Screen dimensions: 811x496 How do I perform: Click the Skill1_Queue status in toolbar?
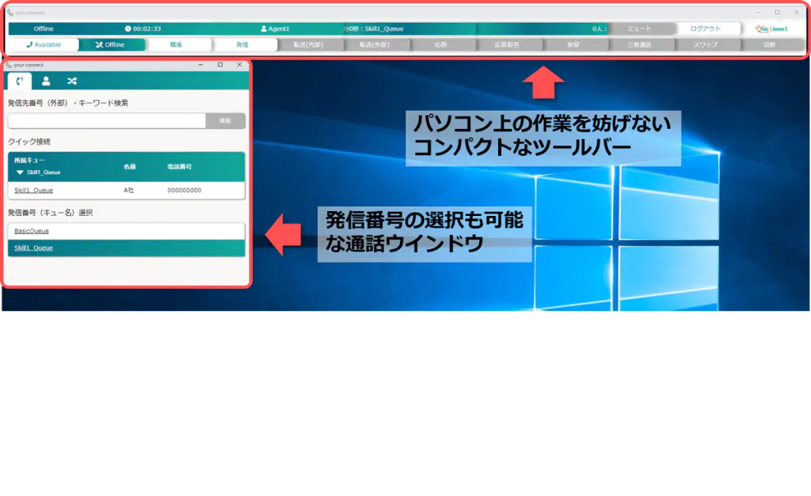click(384, 29)
